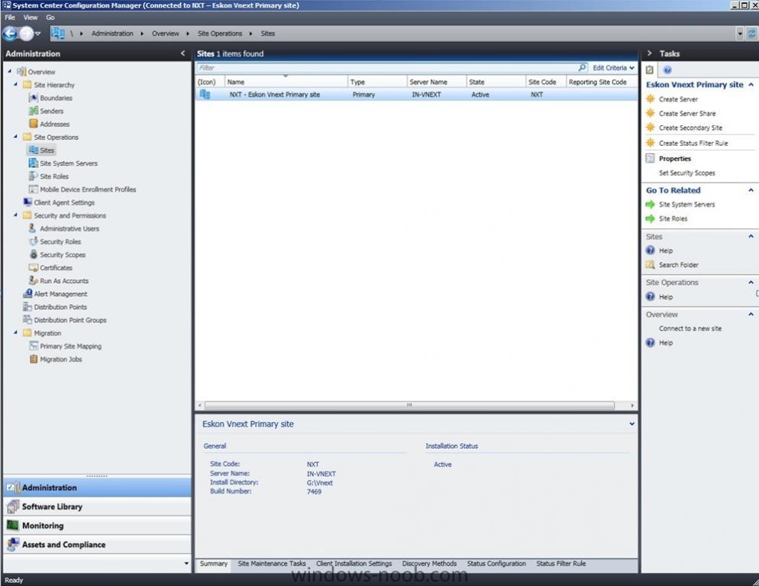759x586 pixels.
Task: Collapse the Go To Related section
Action: click(751, 190)
